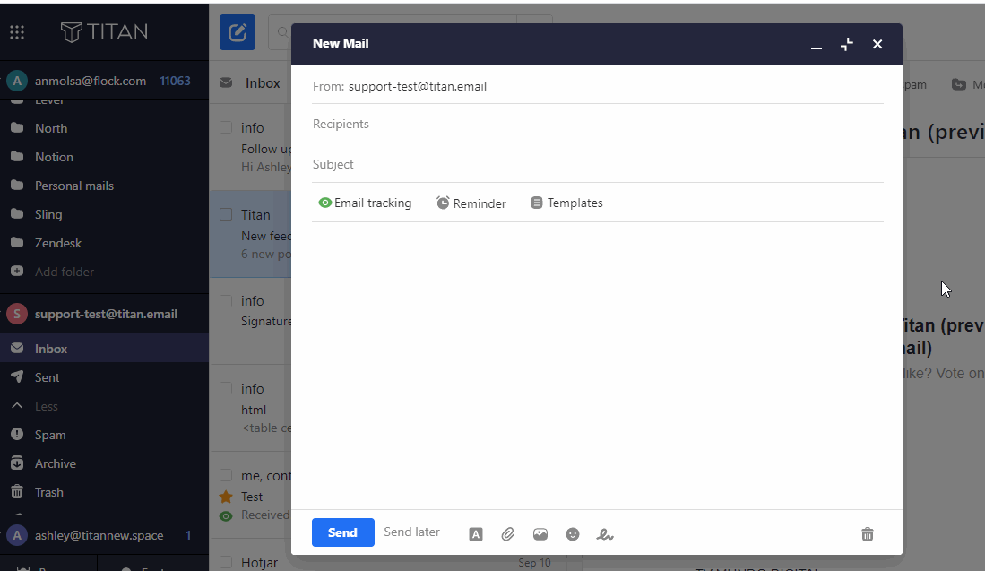Viewport: 985px width, 571px height.
Task: Toggle Email tracking
Action: click(365, 203)
